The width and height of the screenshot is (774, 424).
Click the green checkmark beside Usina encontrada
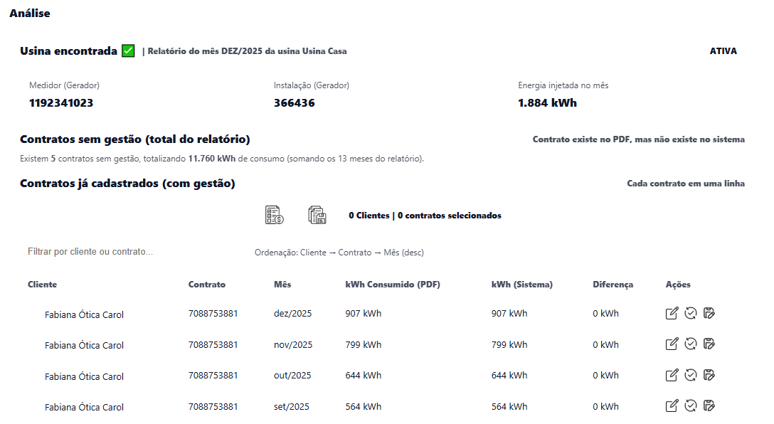click(x=128, y=51)
